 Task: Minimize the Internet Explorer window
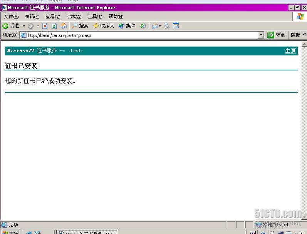[x=291, y=8]
